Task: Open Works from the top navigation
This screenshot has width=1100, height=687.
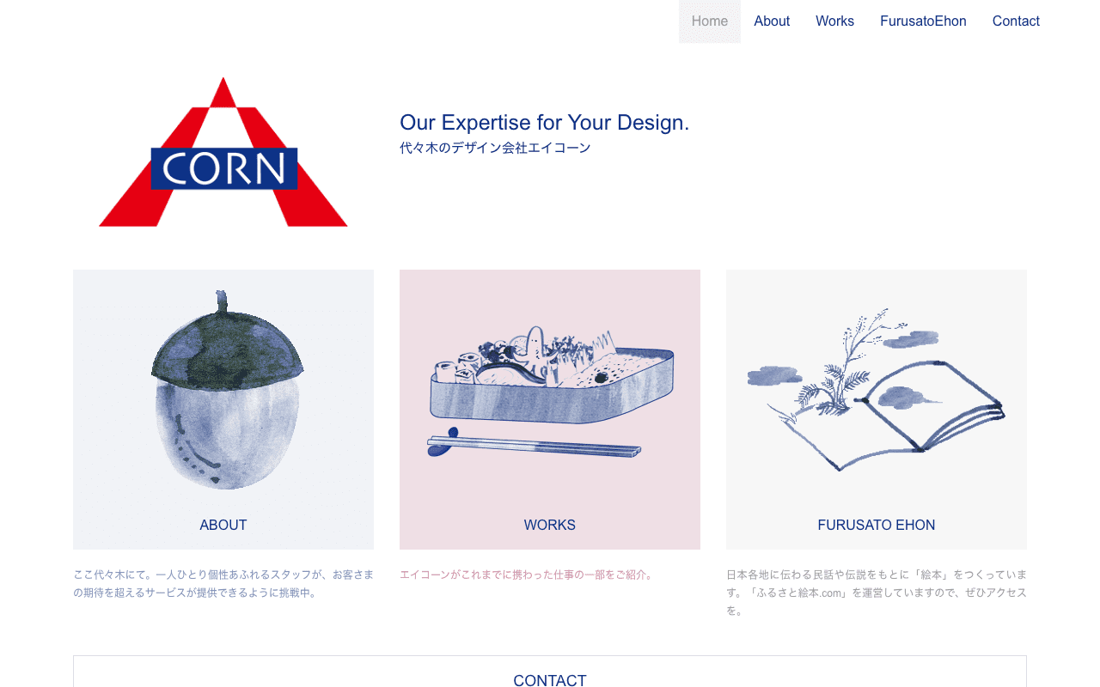Action: click(834, 21)
